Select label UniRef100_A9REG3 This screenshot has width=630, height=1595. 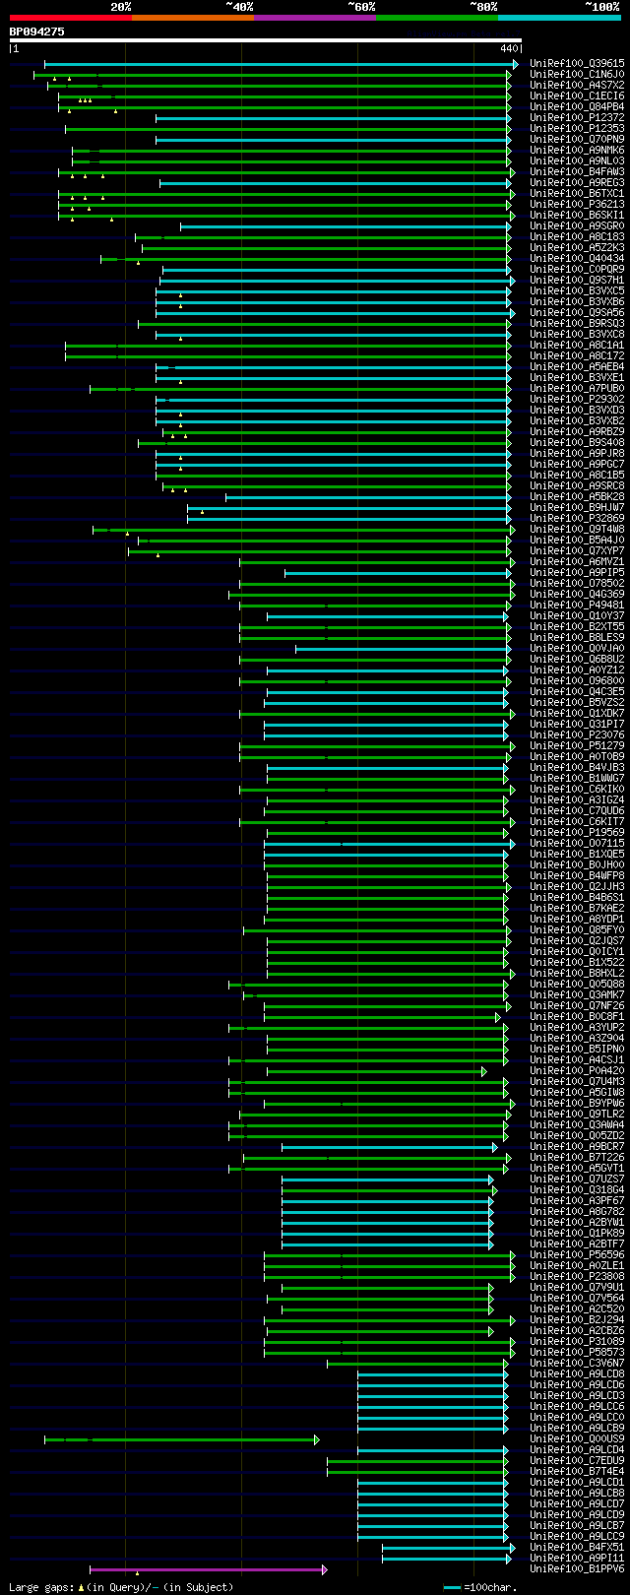click(577, 182)
